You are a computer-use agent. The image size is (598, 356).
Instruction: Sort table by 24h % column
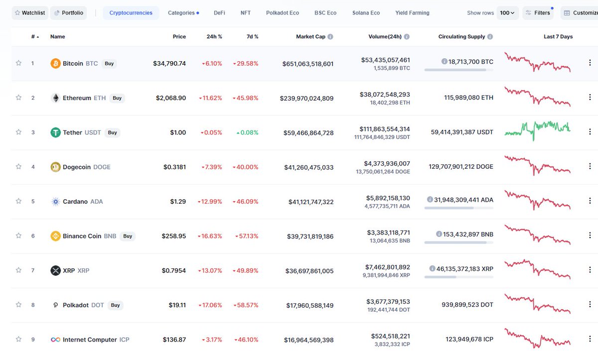click(214, 37)
